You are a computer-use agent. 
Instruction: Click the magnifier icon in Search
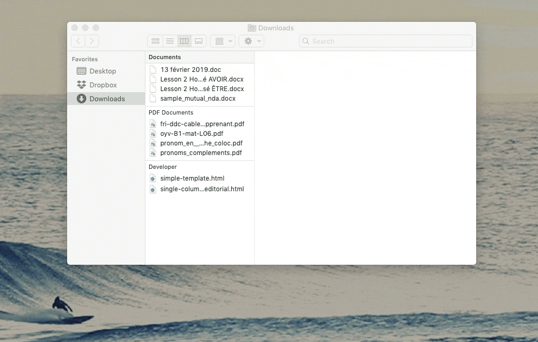coord(306,41)
